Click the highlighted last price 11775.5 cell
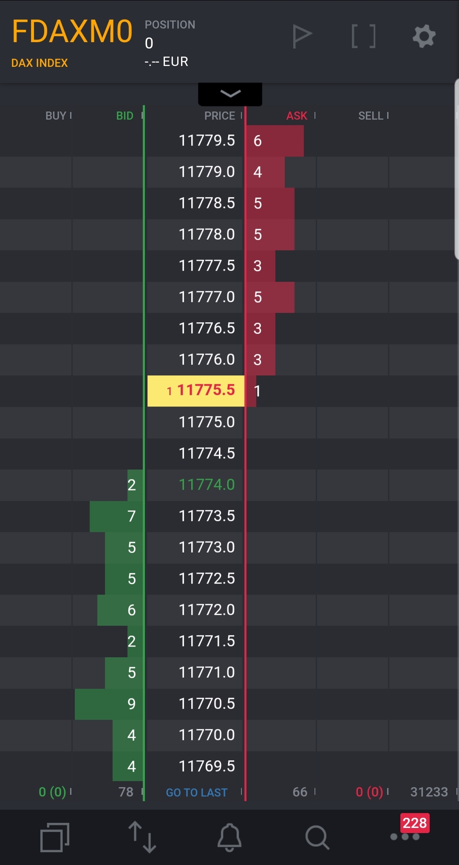The image size is (459, 865). [x=196, y=390]
